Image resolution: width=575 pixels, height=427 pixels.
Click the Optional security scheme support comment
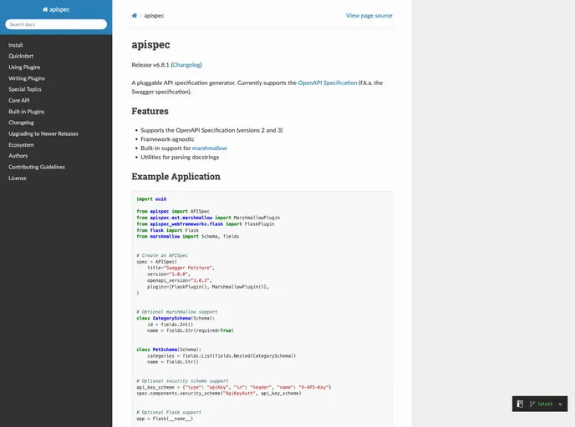[x=182, y=381]
